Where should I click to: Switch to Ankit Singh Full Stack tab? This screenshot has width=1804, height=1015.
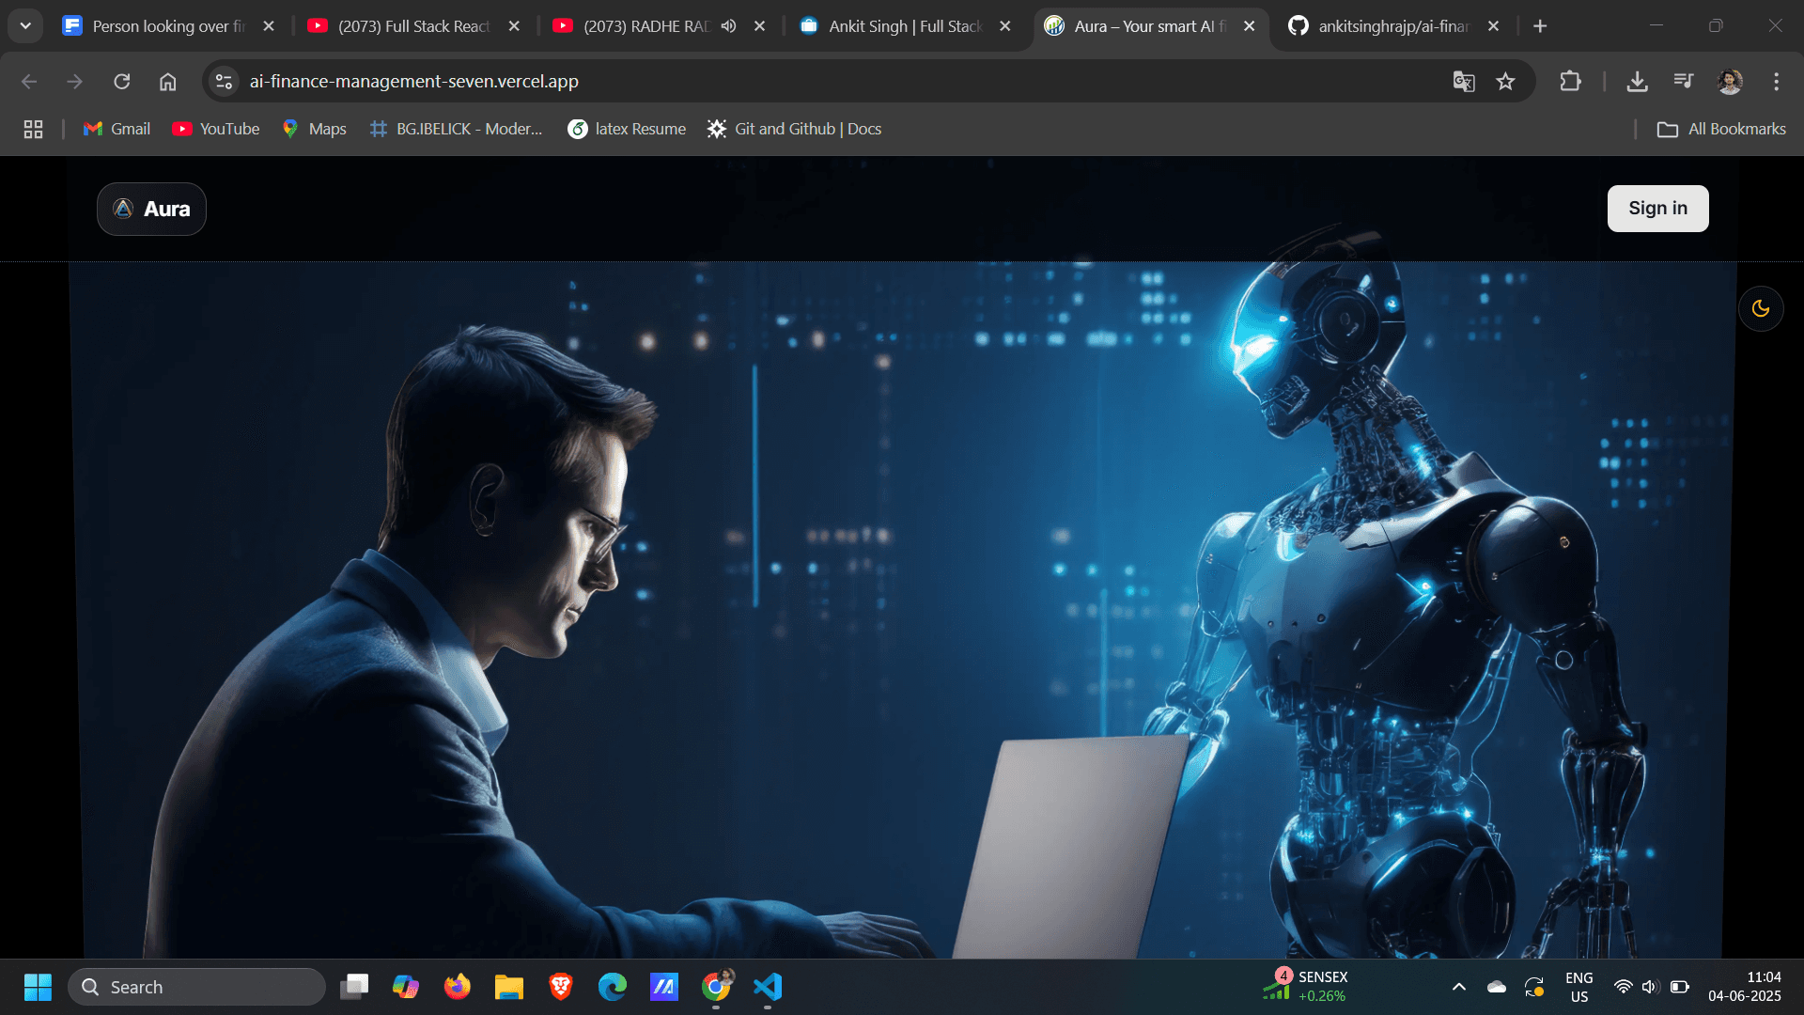click(x=904, y=26)
